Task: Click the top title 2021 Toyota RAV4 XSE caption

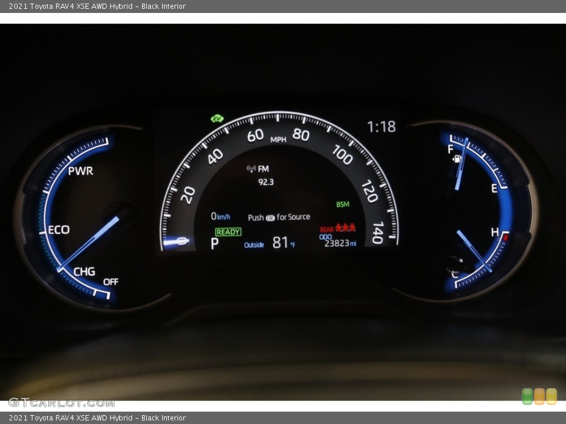Action: pyautogui.click(x=97, y=6)
